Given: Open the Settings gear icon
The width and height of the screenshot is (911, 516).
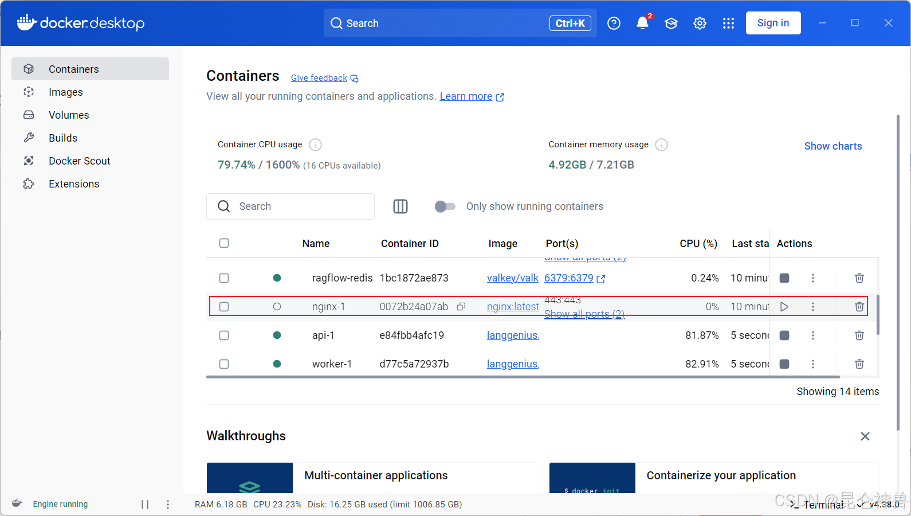Looking at the screenshot, I should (700, 23).
